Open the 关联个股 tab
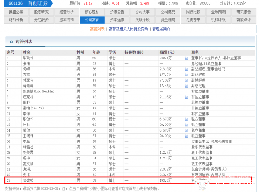259x192 pixels. click(142, 20)
